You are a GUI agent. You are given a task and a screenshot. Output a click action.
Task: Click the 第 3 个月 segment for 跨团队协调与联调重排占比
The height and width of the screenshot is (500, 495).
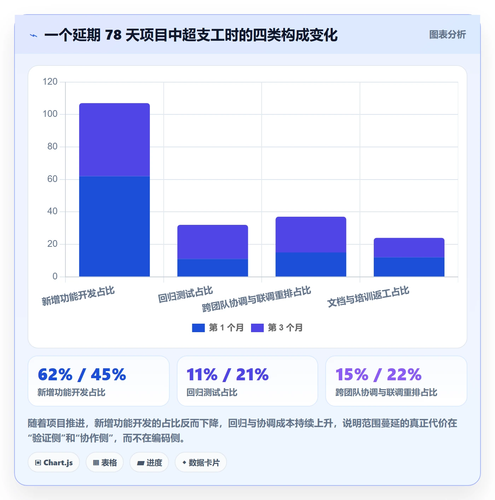311,234
